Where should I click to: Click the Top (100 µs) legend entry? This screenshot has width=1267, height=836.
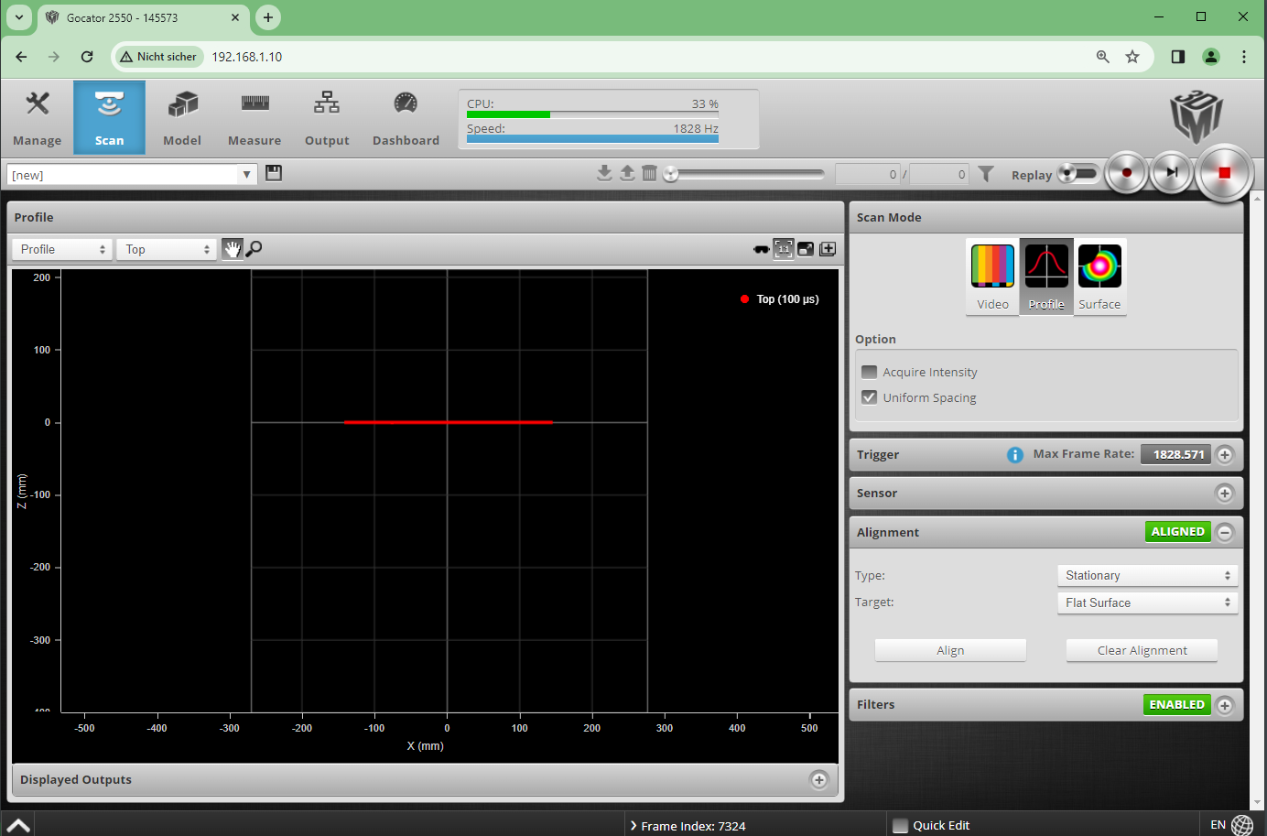click(x=779, y=299)
